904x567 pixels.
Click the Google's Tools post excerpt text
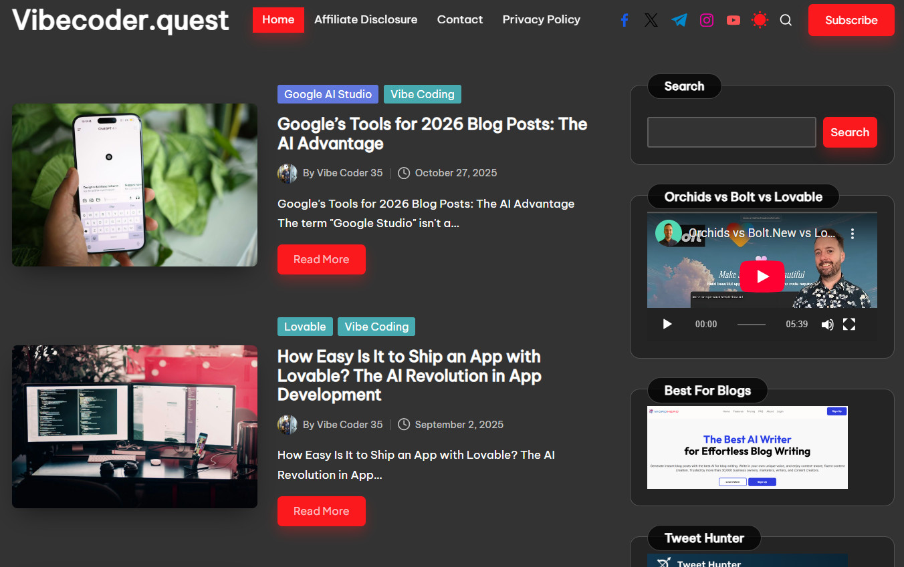[x=426, y=214]
